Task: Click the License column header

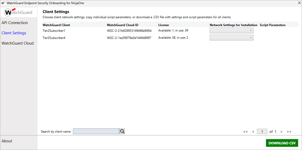Action: [163, 25]
